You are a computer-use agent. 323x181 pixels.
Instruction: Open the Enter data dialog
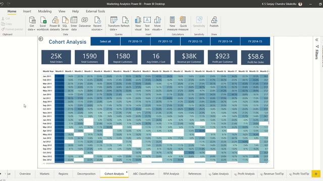click(x=74, y=24)
